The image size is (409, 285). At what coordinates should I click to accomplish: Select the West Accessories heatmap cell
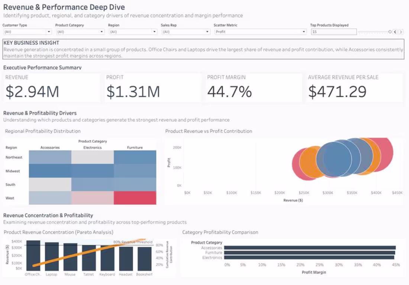coord(50,198)
